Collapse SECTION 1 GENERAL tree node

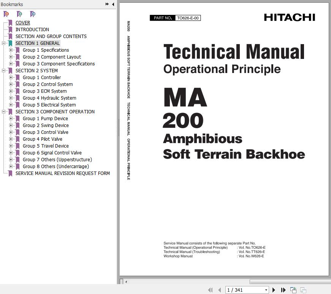click(3, 43)
